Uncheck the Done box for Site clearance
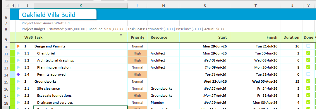This screenshot has height=109, width=316. (x=308, y=88)
